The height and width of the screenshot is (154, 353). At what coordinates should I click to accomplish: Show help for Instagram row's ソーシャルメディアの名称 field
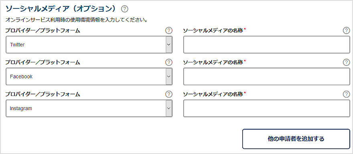coord(346,94)
